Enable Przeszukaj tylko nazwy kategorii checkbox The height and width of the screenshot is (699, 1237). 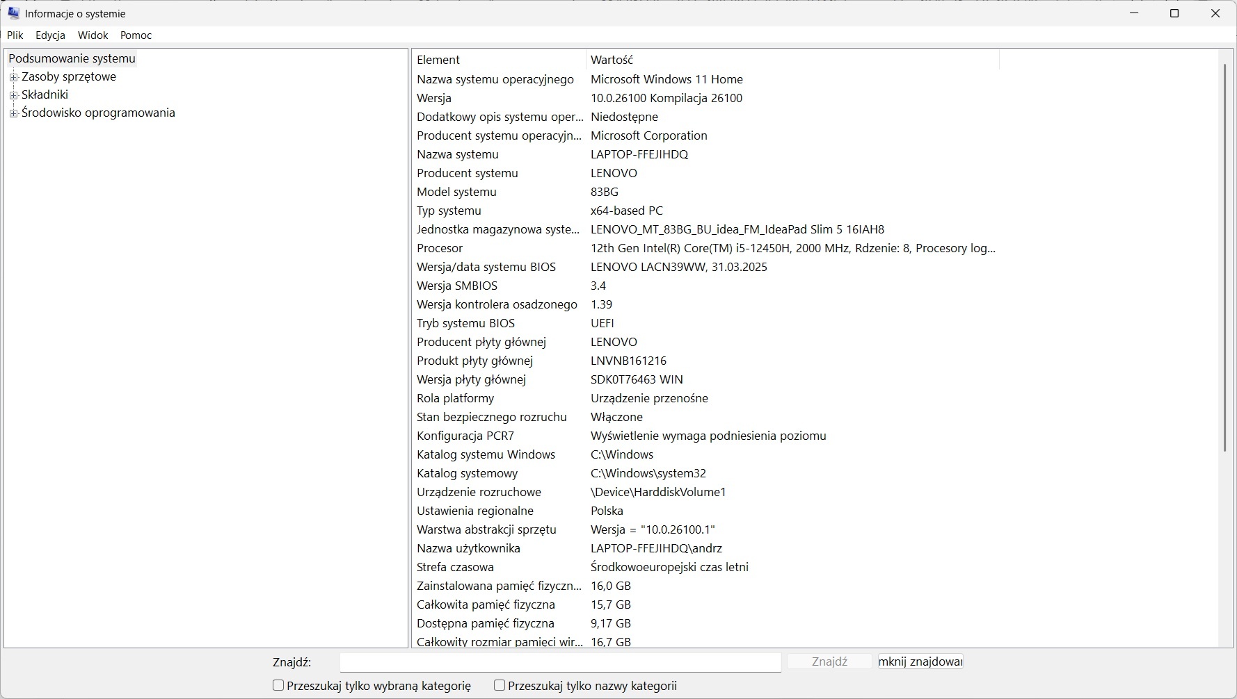(500, 686)
